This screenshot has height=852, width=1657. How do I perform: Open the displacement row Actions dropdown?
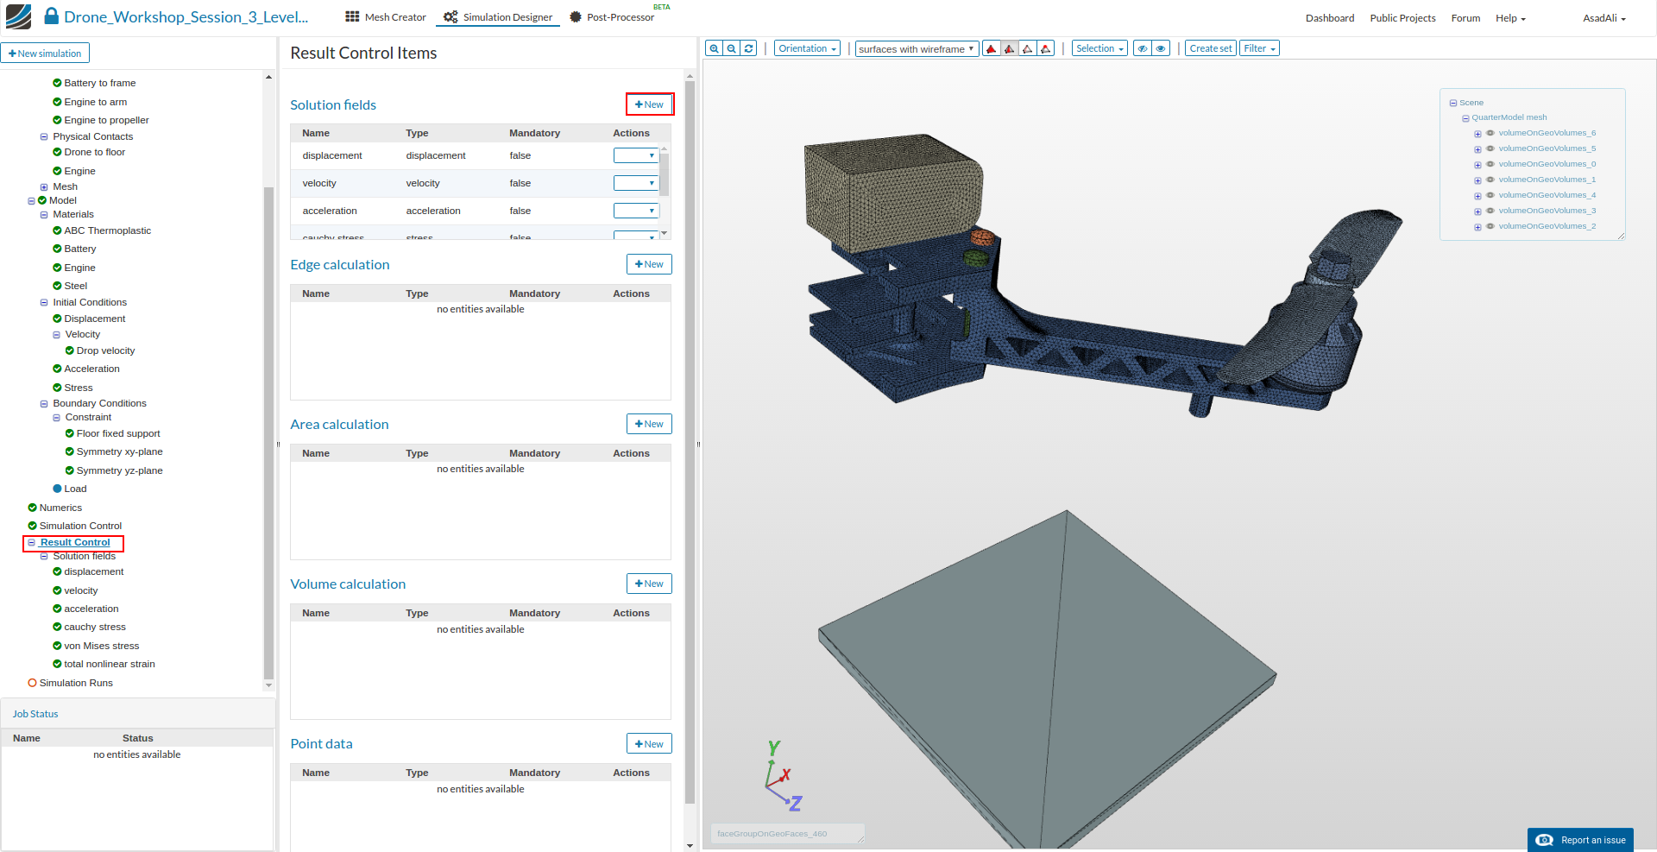(x=636, y=156)
